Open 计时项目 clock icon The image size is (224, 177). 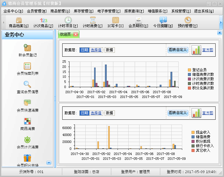click(68, 20)
